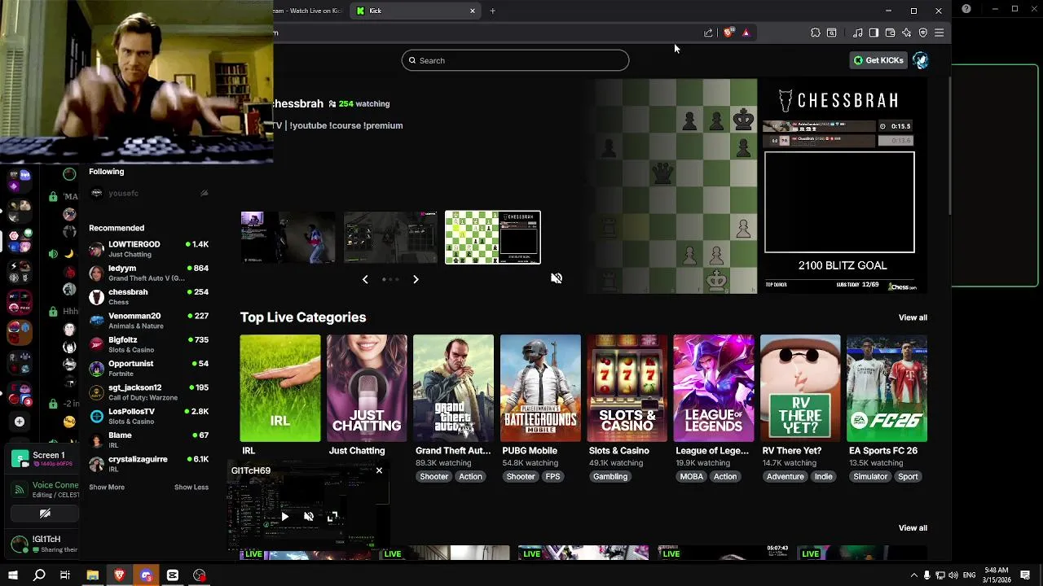Viewport: 1043px width, 586px height.
Task: Open File Explorer from taskbar
Action: click(93, 575)
